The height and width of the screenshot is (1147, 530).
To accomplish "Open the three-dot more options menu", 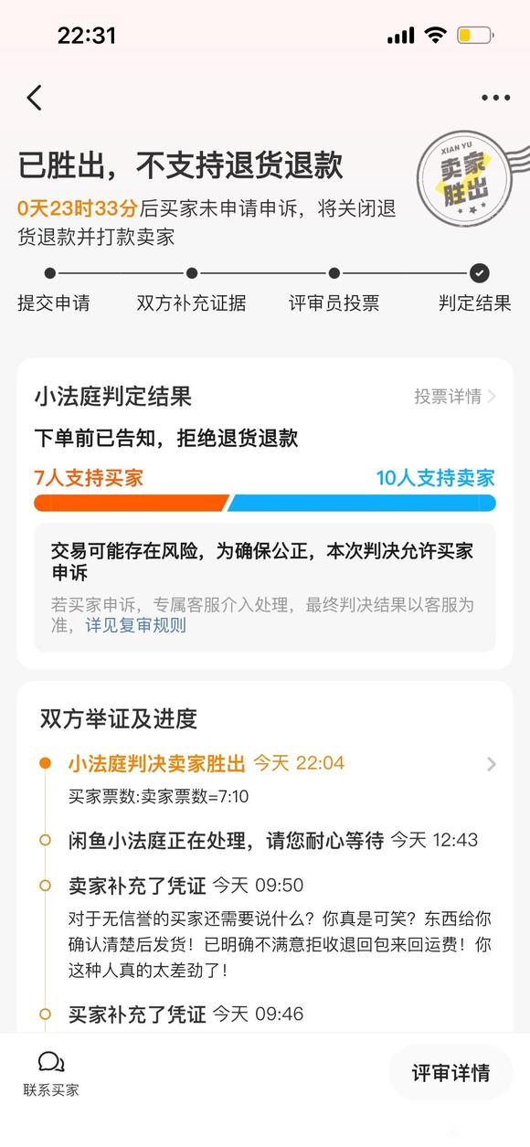I will click(496, 99).
